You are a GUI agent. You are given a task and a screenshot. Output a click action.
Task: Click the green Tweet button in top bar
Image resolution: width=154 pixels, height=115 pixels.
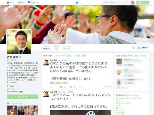(x=143, y=3)
